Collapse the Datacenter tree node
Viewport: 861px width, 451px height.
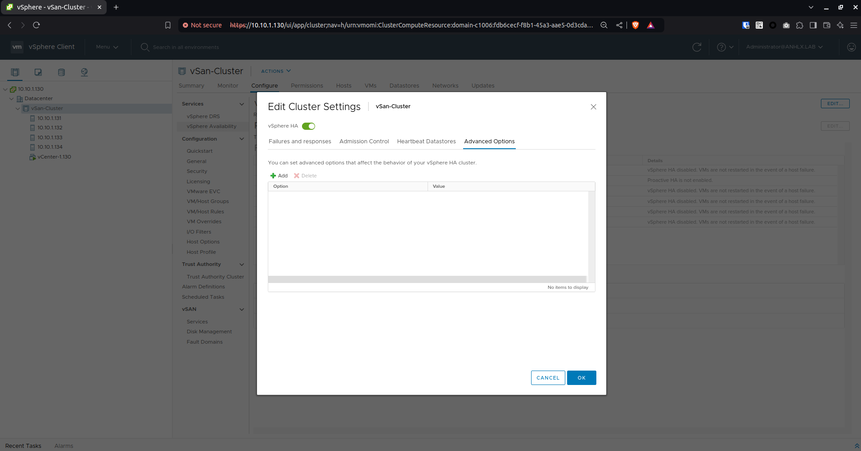(x=12, y=99)
